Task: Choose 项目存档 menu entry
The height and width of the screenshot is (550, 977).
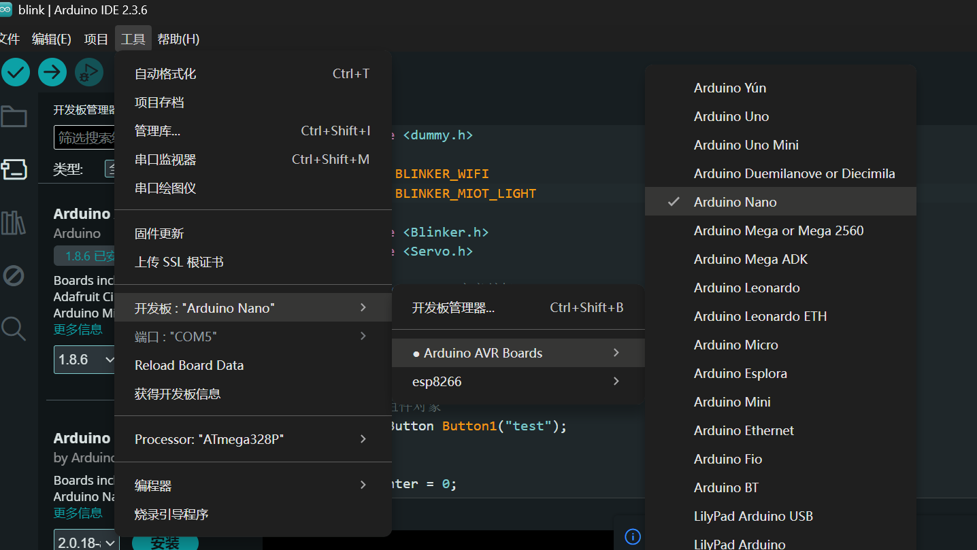Action: point(253,102)
